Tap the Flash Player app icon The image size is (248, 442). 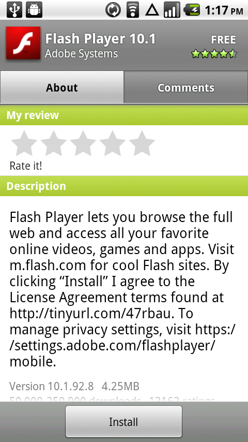[23, 43]
